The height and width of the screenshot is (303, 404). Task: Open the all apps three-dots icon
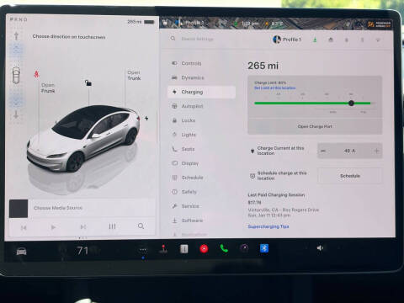coord(143,249)
